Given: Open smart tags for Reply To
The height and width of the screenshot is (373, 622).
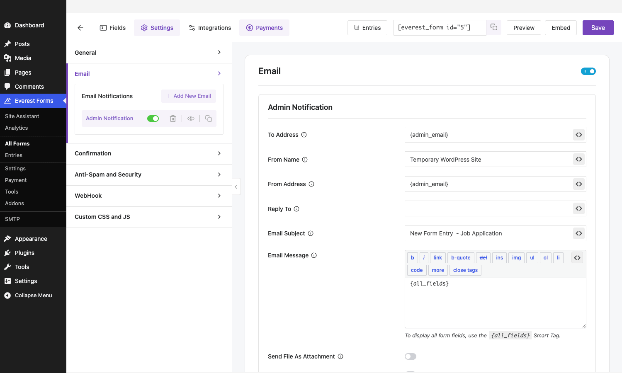Looking at the screenshot, I should (579, 208).
